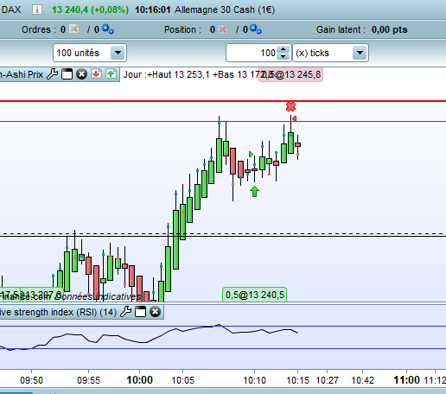The height and width of the screenshot is (394, 446).
Task: Open position settings gears next to Position
Action: (256, 29)
